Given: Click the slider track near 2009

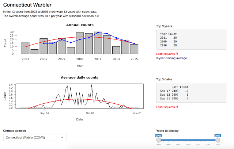Looking at the screenshot, I should point(188,140).
